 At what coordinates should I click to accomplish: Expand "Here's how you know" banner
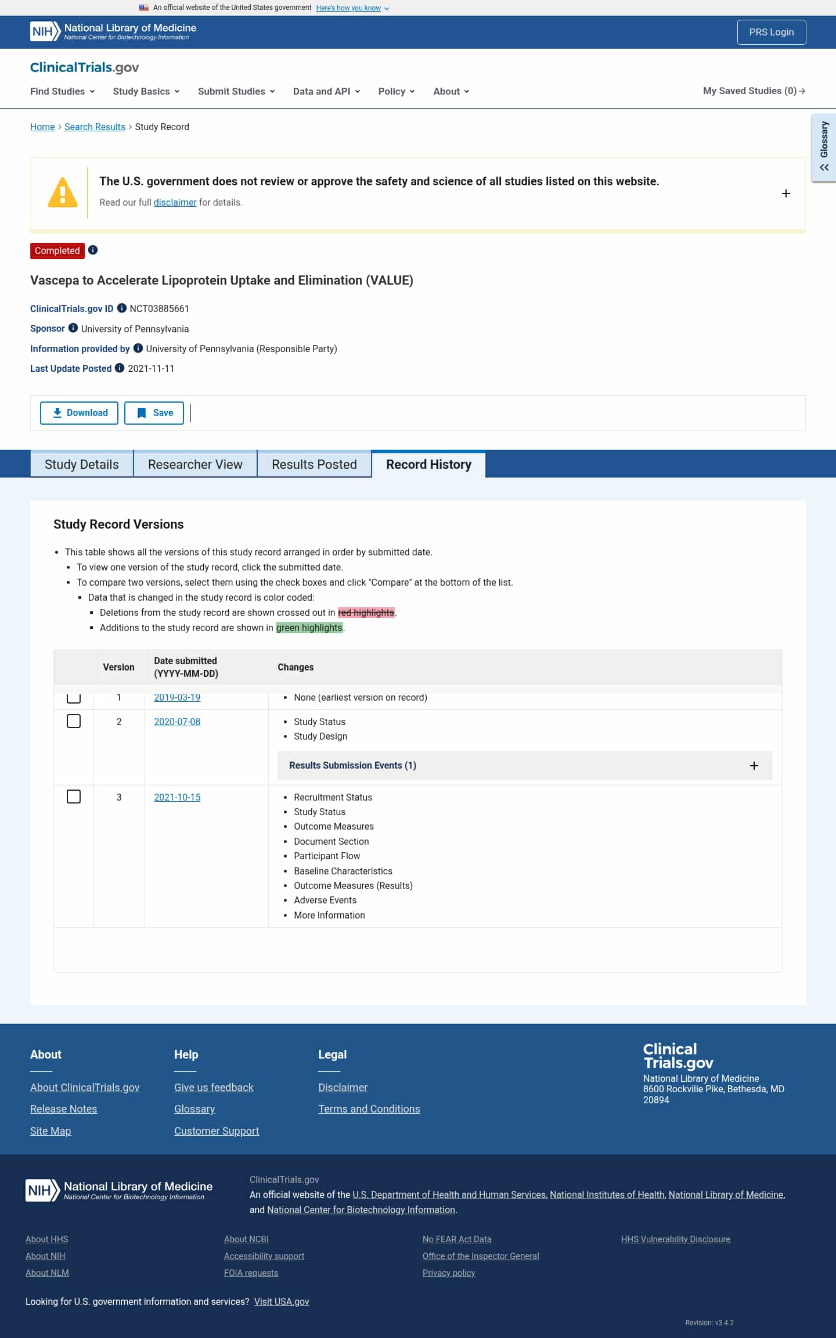pyautogui.click(x=352, y=8)
